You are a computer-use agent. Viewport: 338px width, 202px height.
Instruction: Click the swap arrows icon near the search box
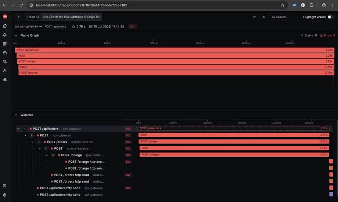click(264, 17)
